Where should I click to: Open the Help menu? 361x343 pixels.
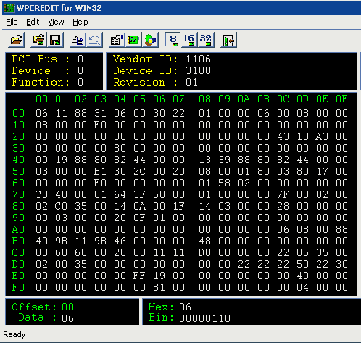80,22
